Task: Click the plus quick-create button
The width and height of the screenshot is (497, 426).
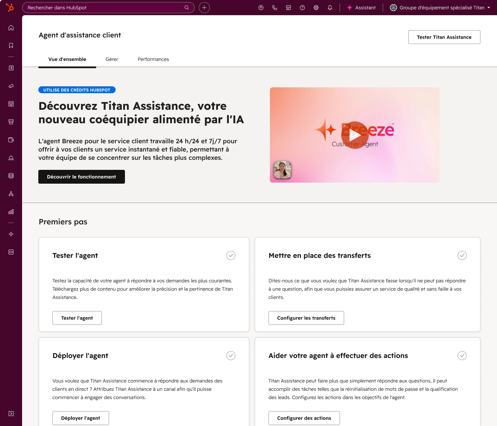Action: pos(204,8)
